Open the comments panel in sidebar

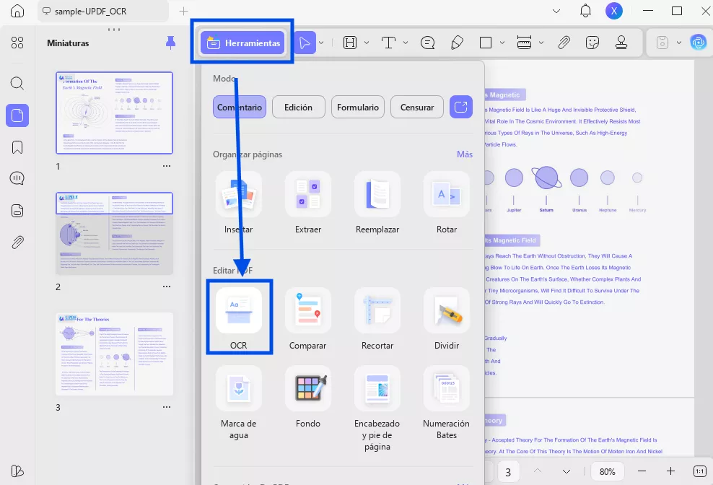pos(17,178)
